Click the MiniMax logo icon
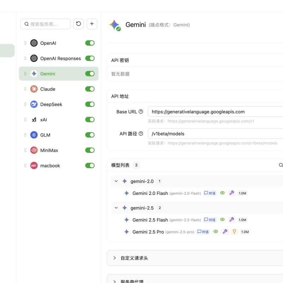Viewport: 283px width, 283px height. tap(34, 150)
